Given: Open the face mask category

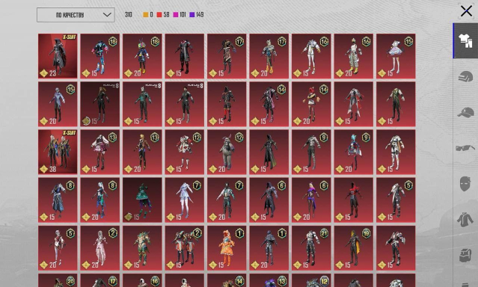Looking at the screenshot, I should tap(465, 184).
